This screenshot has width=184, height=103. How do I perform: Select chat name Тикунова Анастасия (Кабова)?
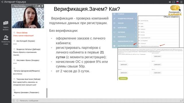click(x=28, y=79)
